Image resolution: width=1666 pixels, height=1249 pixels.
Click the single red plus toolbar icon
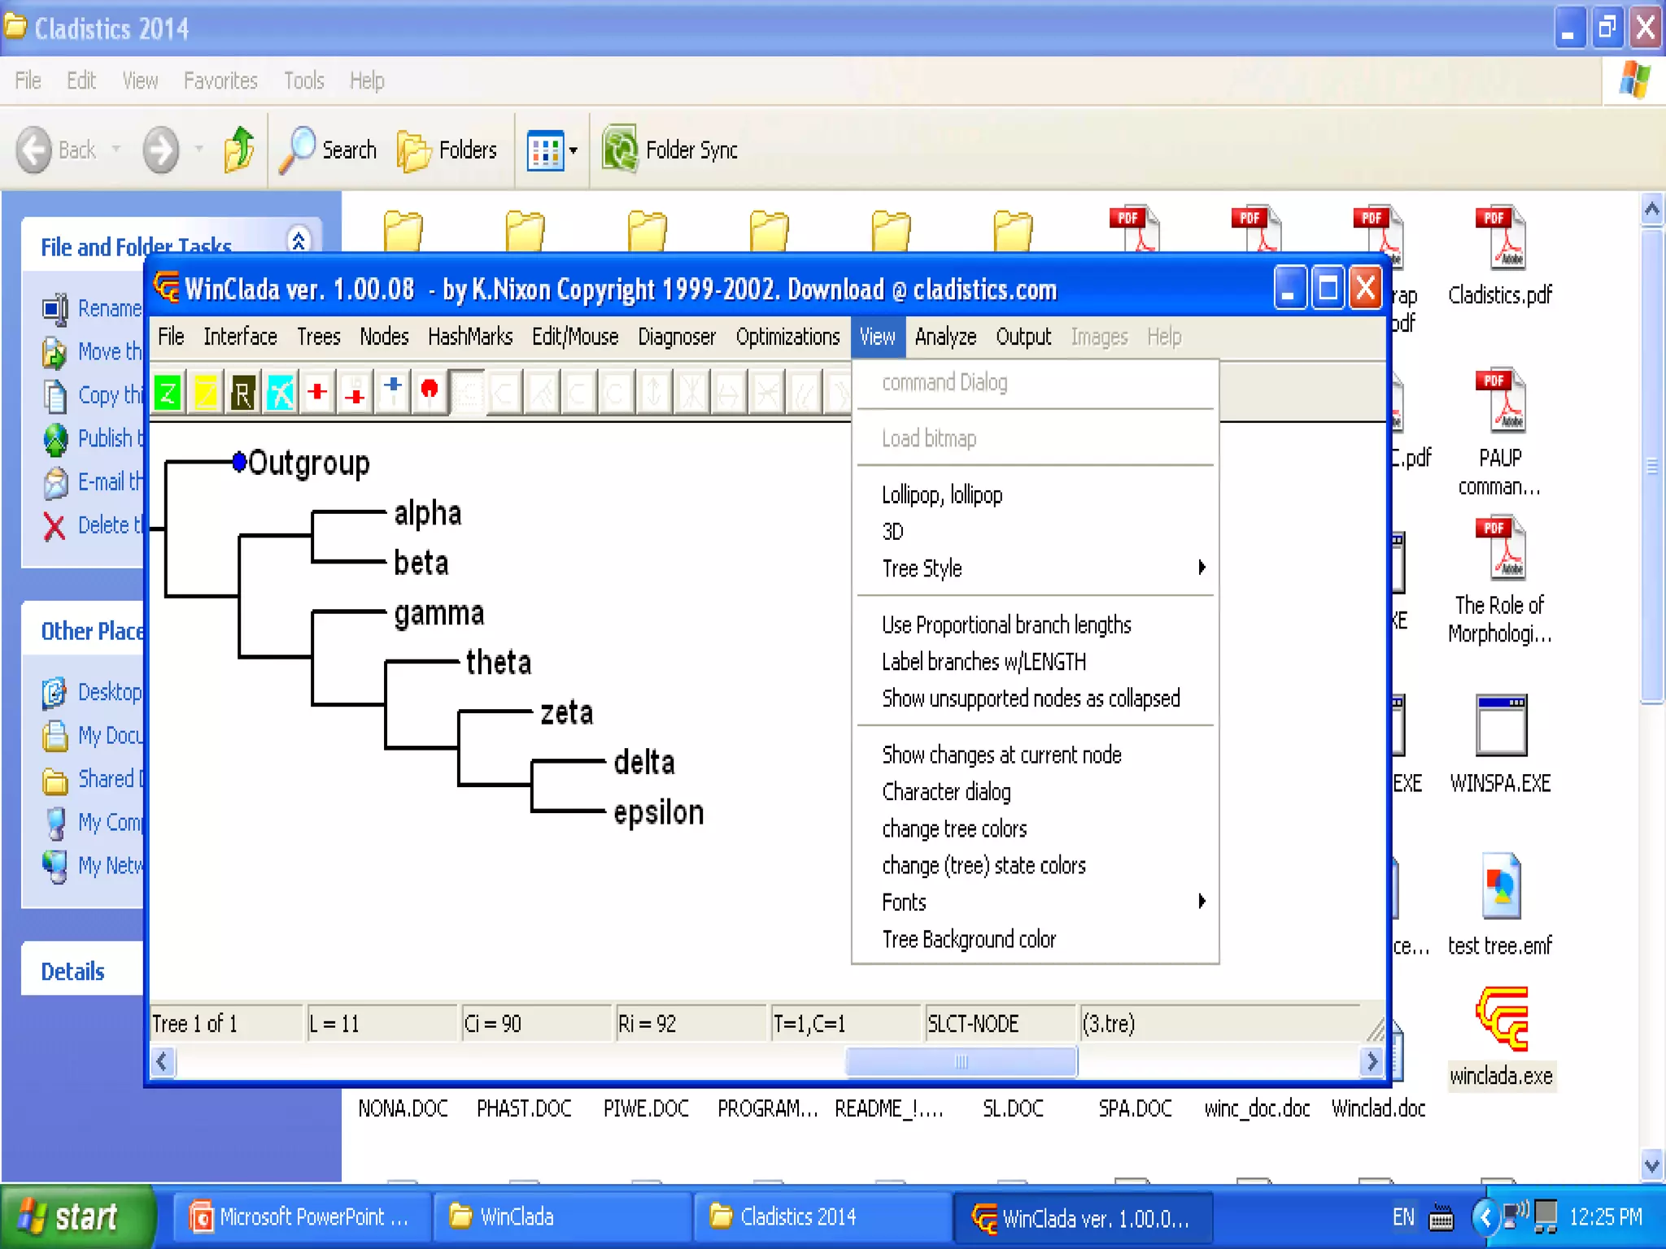[x=317, y=392]
